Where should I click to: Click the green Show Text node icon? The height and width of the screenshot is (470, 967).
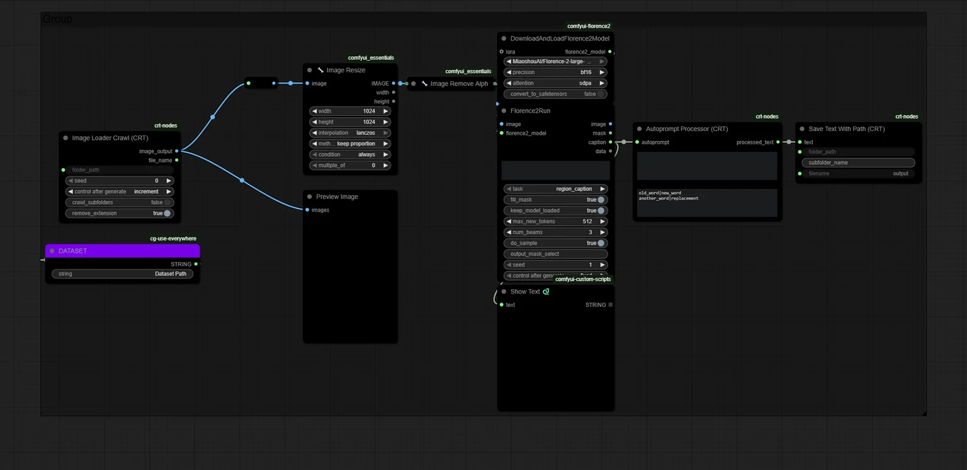[x=546, y=292]
